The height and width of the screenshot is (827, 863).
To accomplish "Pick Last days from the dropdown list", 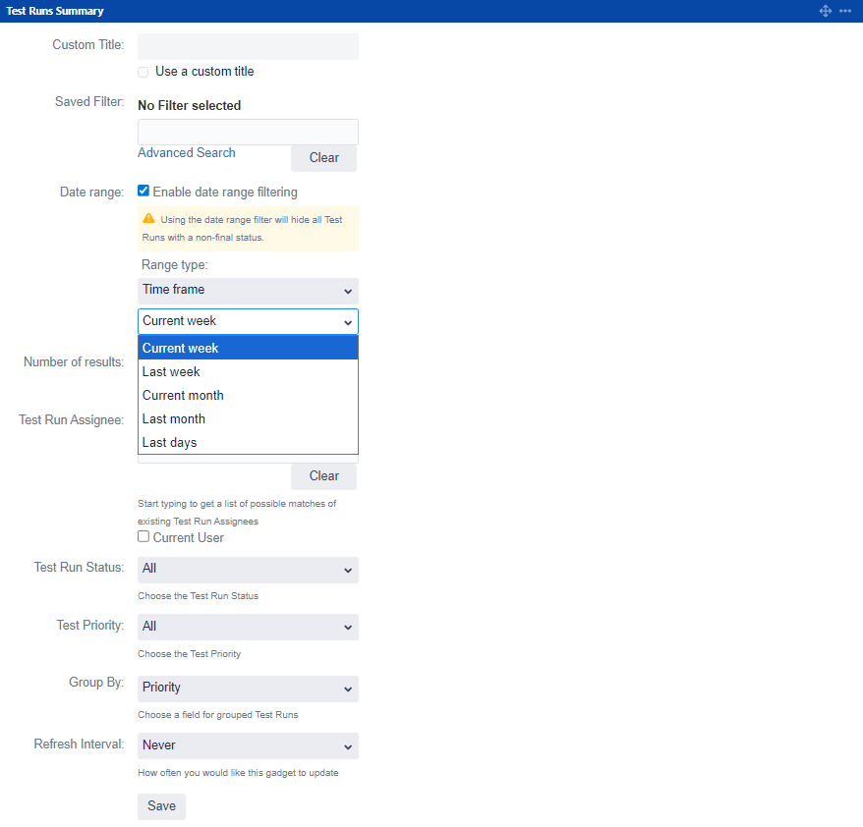I will [x=170, y=442].
